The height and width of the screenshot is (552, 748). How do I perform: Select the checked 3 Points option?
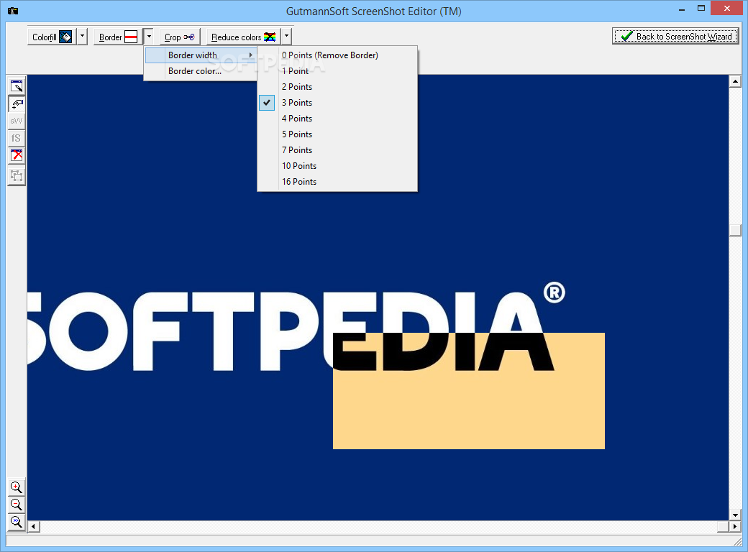[x=337, y=103]
